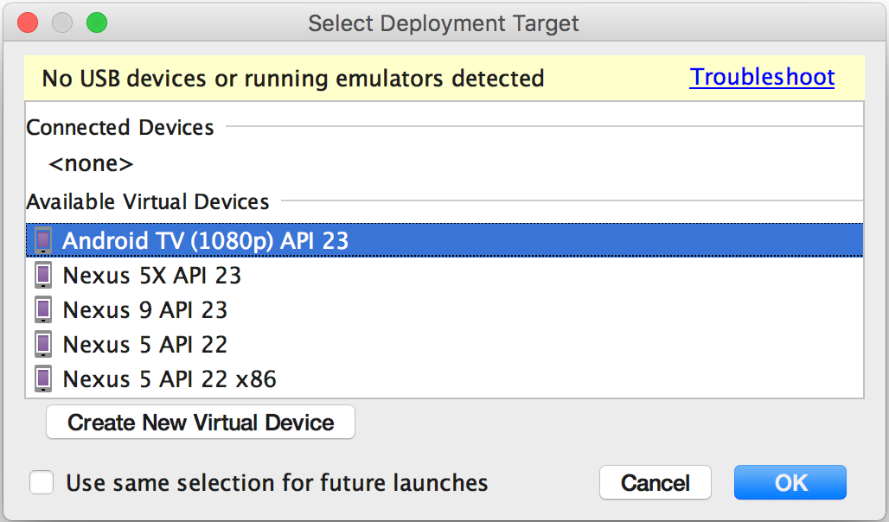This screenshot has width=889, height=522.
Task: Click the Nexus 5 API 22 device icon
Action: pyautogui.click(x=43, y=344)
